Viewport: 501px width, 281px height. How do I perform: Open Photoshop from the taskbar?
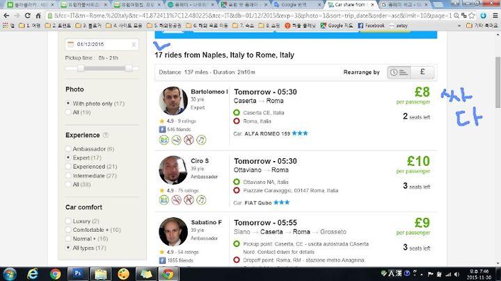[78, 273]
